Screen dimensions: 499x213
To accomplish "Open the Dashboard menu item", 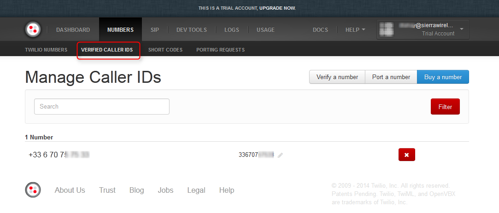I will (x=73, y=30).
